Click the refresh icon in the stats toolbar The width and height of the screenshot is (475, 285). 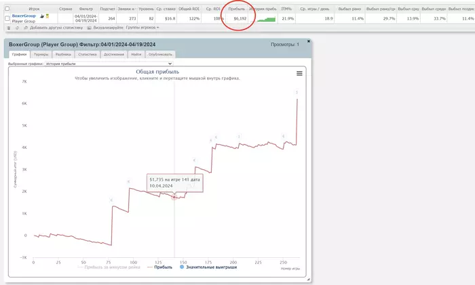[x=17, y=28]
